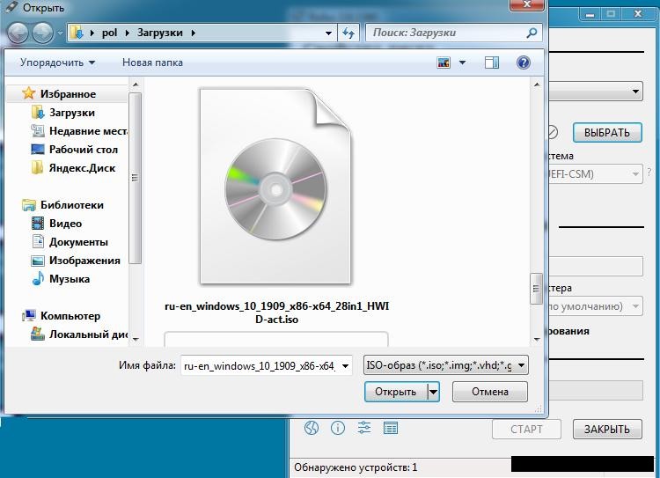
Task: Click the navigation pane scrollbar thumb
Action: point(136,178)
